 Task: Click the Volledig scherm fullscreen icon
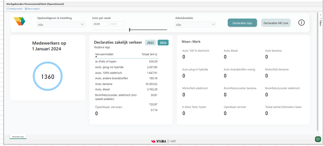coord(8,9)
